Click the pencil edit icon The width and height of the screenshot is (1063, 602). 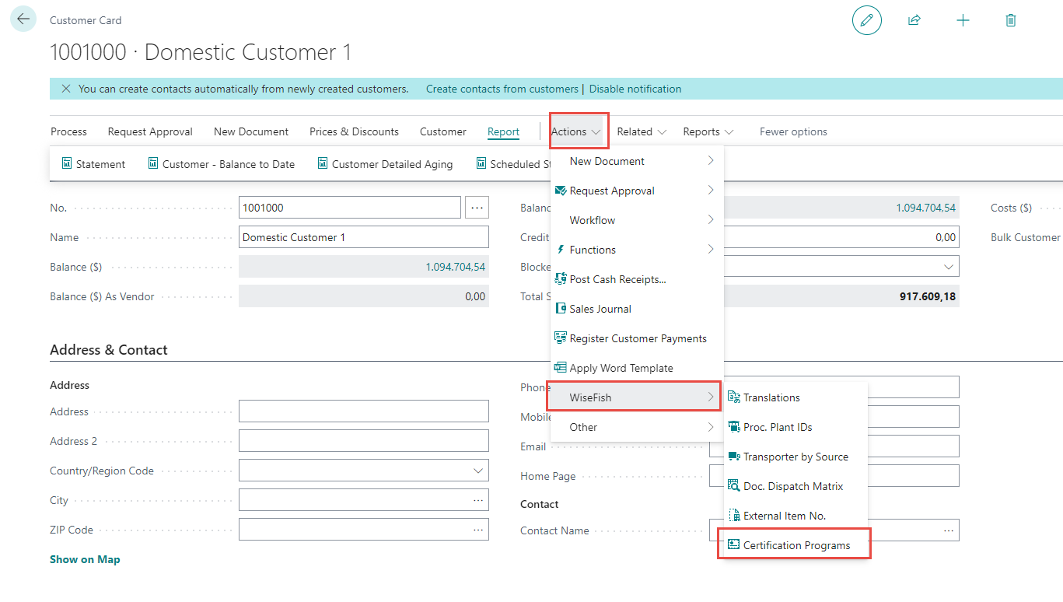[867, 20]
